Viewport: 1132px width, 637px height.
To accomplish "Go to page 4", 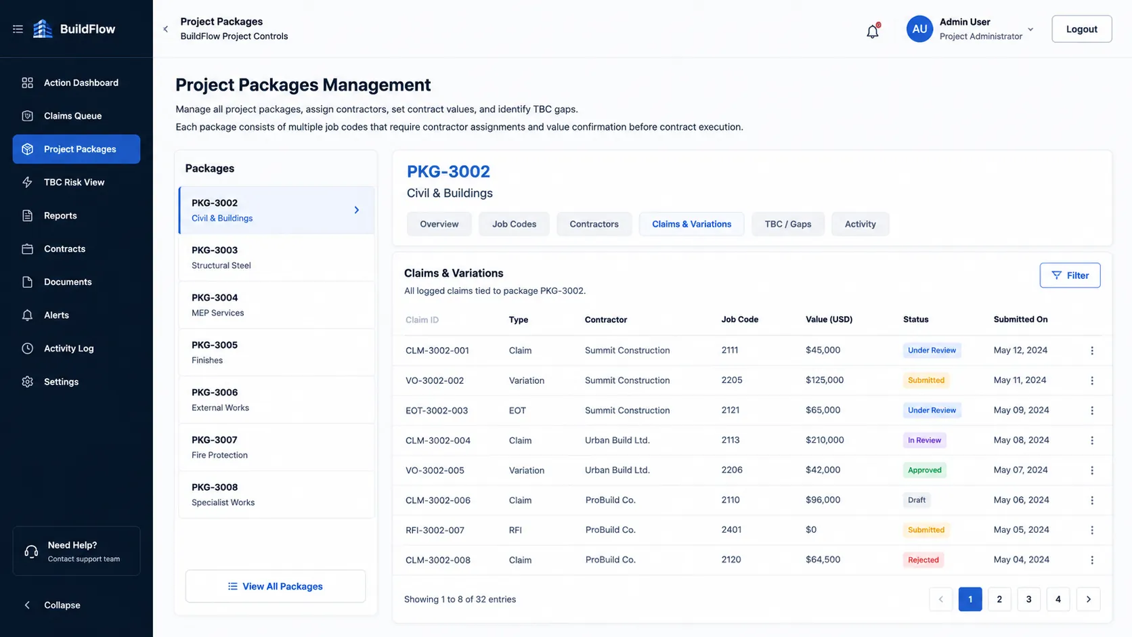I will 1058,599.
